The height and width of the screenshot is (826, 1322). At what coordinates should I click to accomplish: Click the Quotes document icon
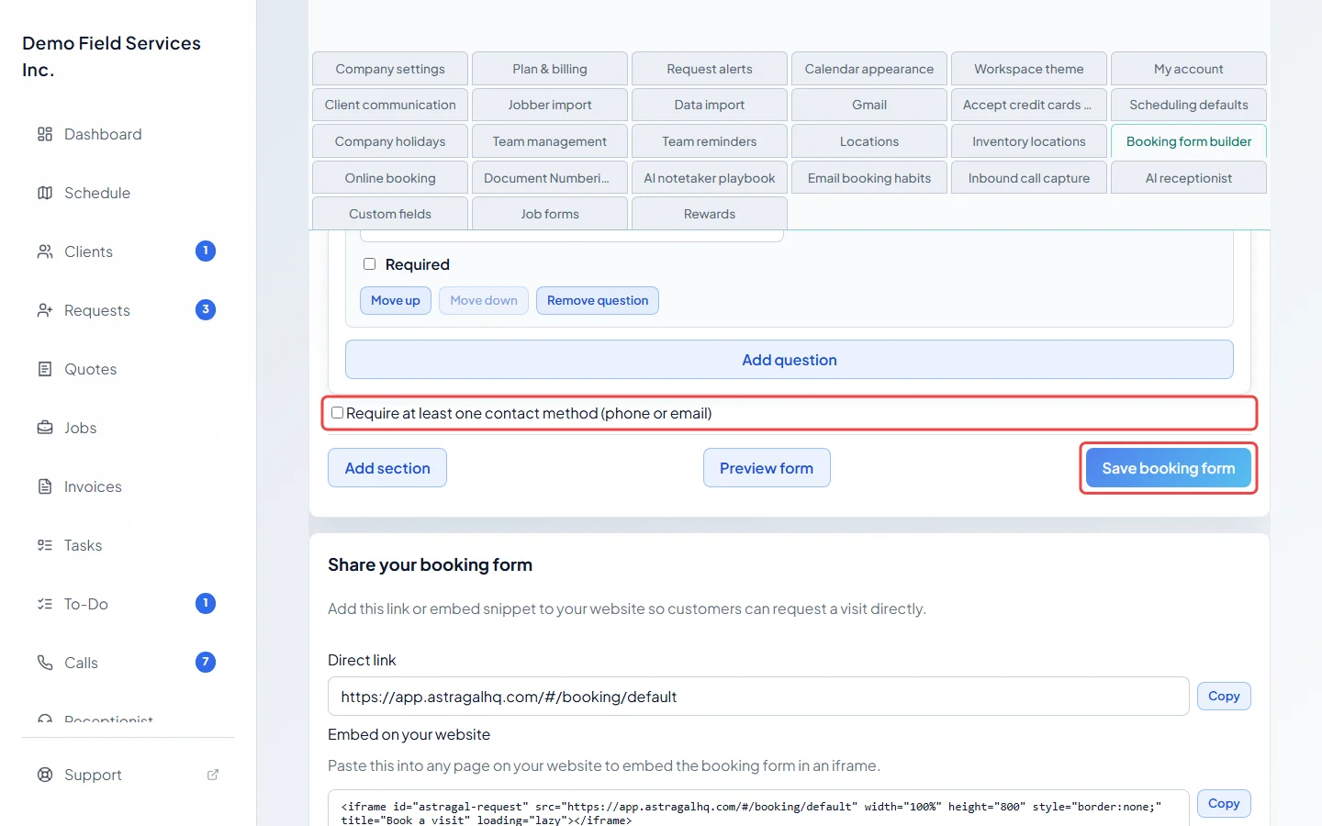tap(45, 369)
